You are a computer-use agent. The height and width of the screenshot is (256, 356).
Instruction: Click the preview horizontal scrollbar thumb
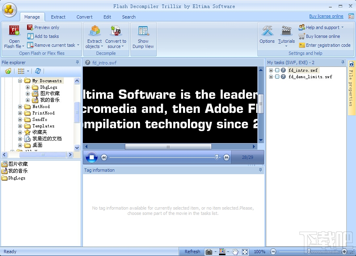168,147
